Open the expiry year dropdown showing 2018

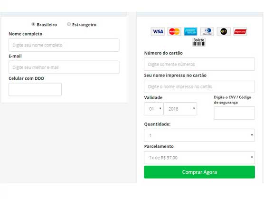tap(180, 109)
